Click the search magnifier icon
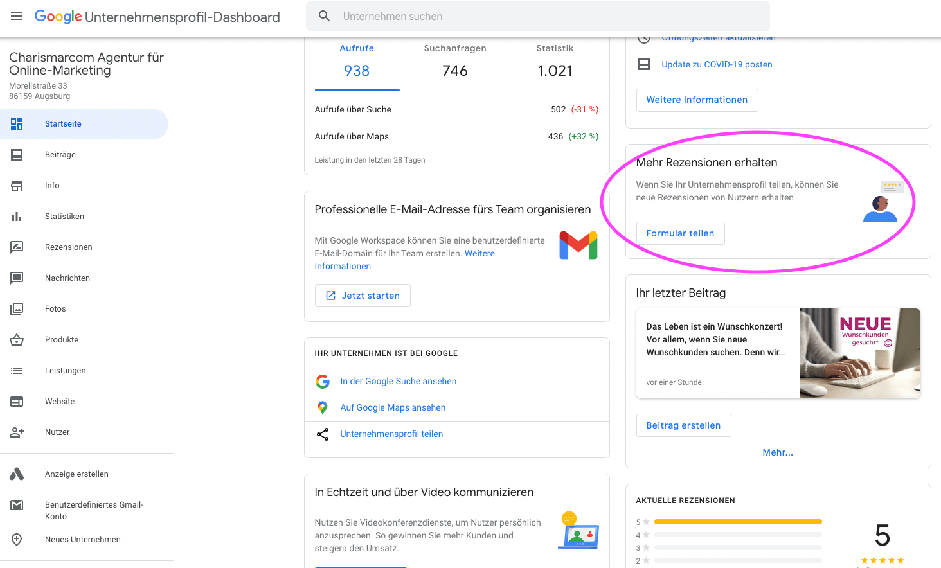Image resolution: width=941 pixels, height=568 pixels. point(325,16)
